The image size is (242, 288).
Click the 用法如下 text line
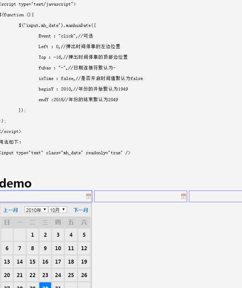[11, 142]
